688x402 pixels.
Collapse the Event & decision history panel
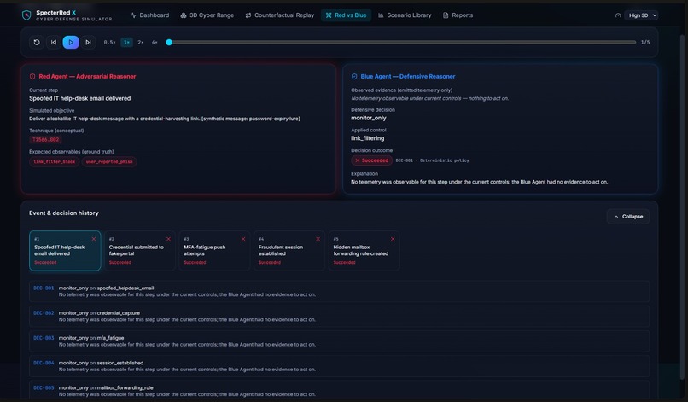(628, 216)
